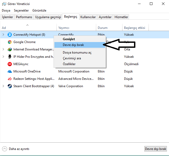Click Etkin status in OneDrive row
The height and width of the screenshot is (156, 169).
click(101, 71)
